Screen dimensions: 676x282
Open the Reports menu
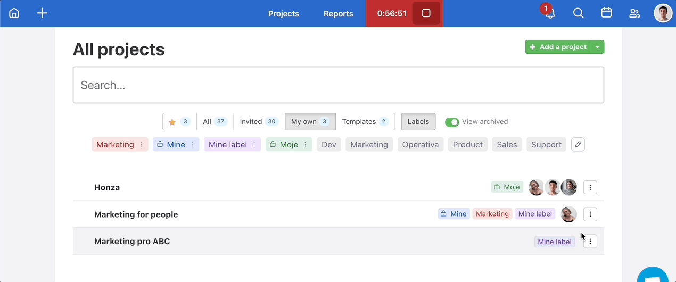pos(339,13)
